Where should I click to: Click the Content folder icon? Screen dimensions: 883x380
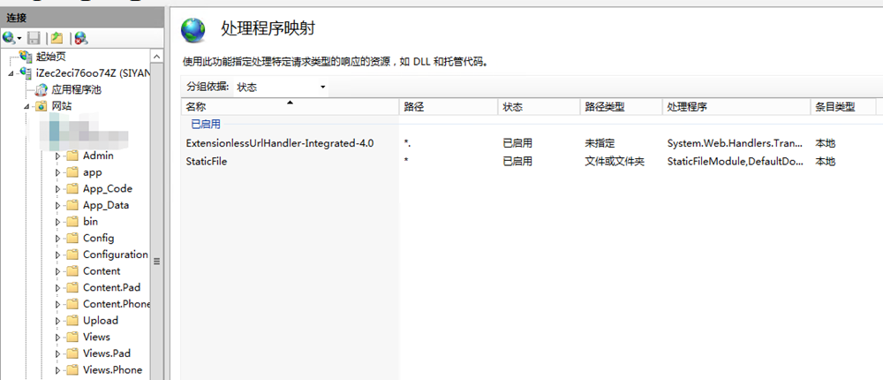pyautogui.click(x=72, y=270)
